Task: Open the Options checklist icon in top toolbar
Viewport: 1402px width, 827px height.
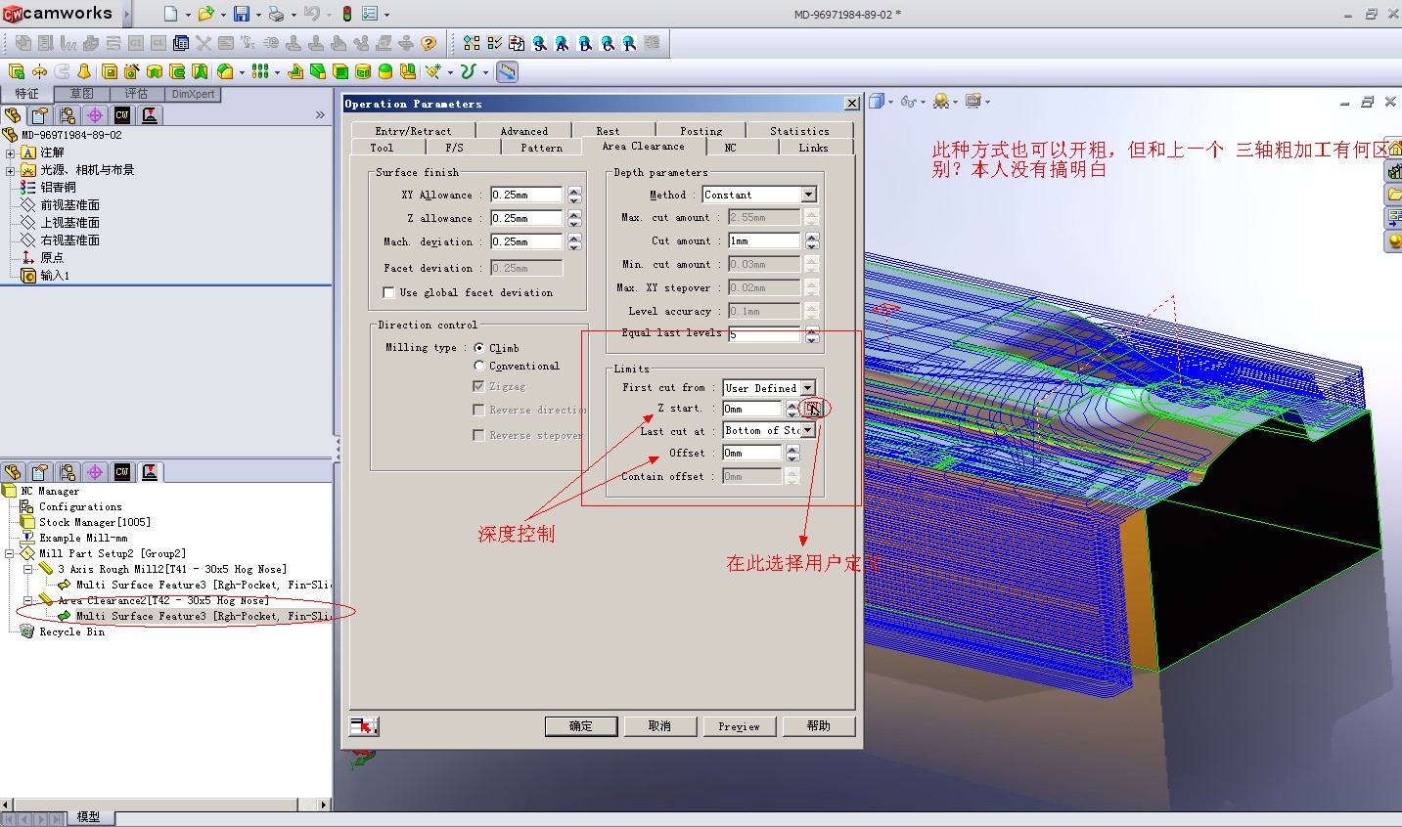Action: tap(371, 14)
